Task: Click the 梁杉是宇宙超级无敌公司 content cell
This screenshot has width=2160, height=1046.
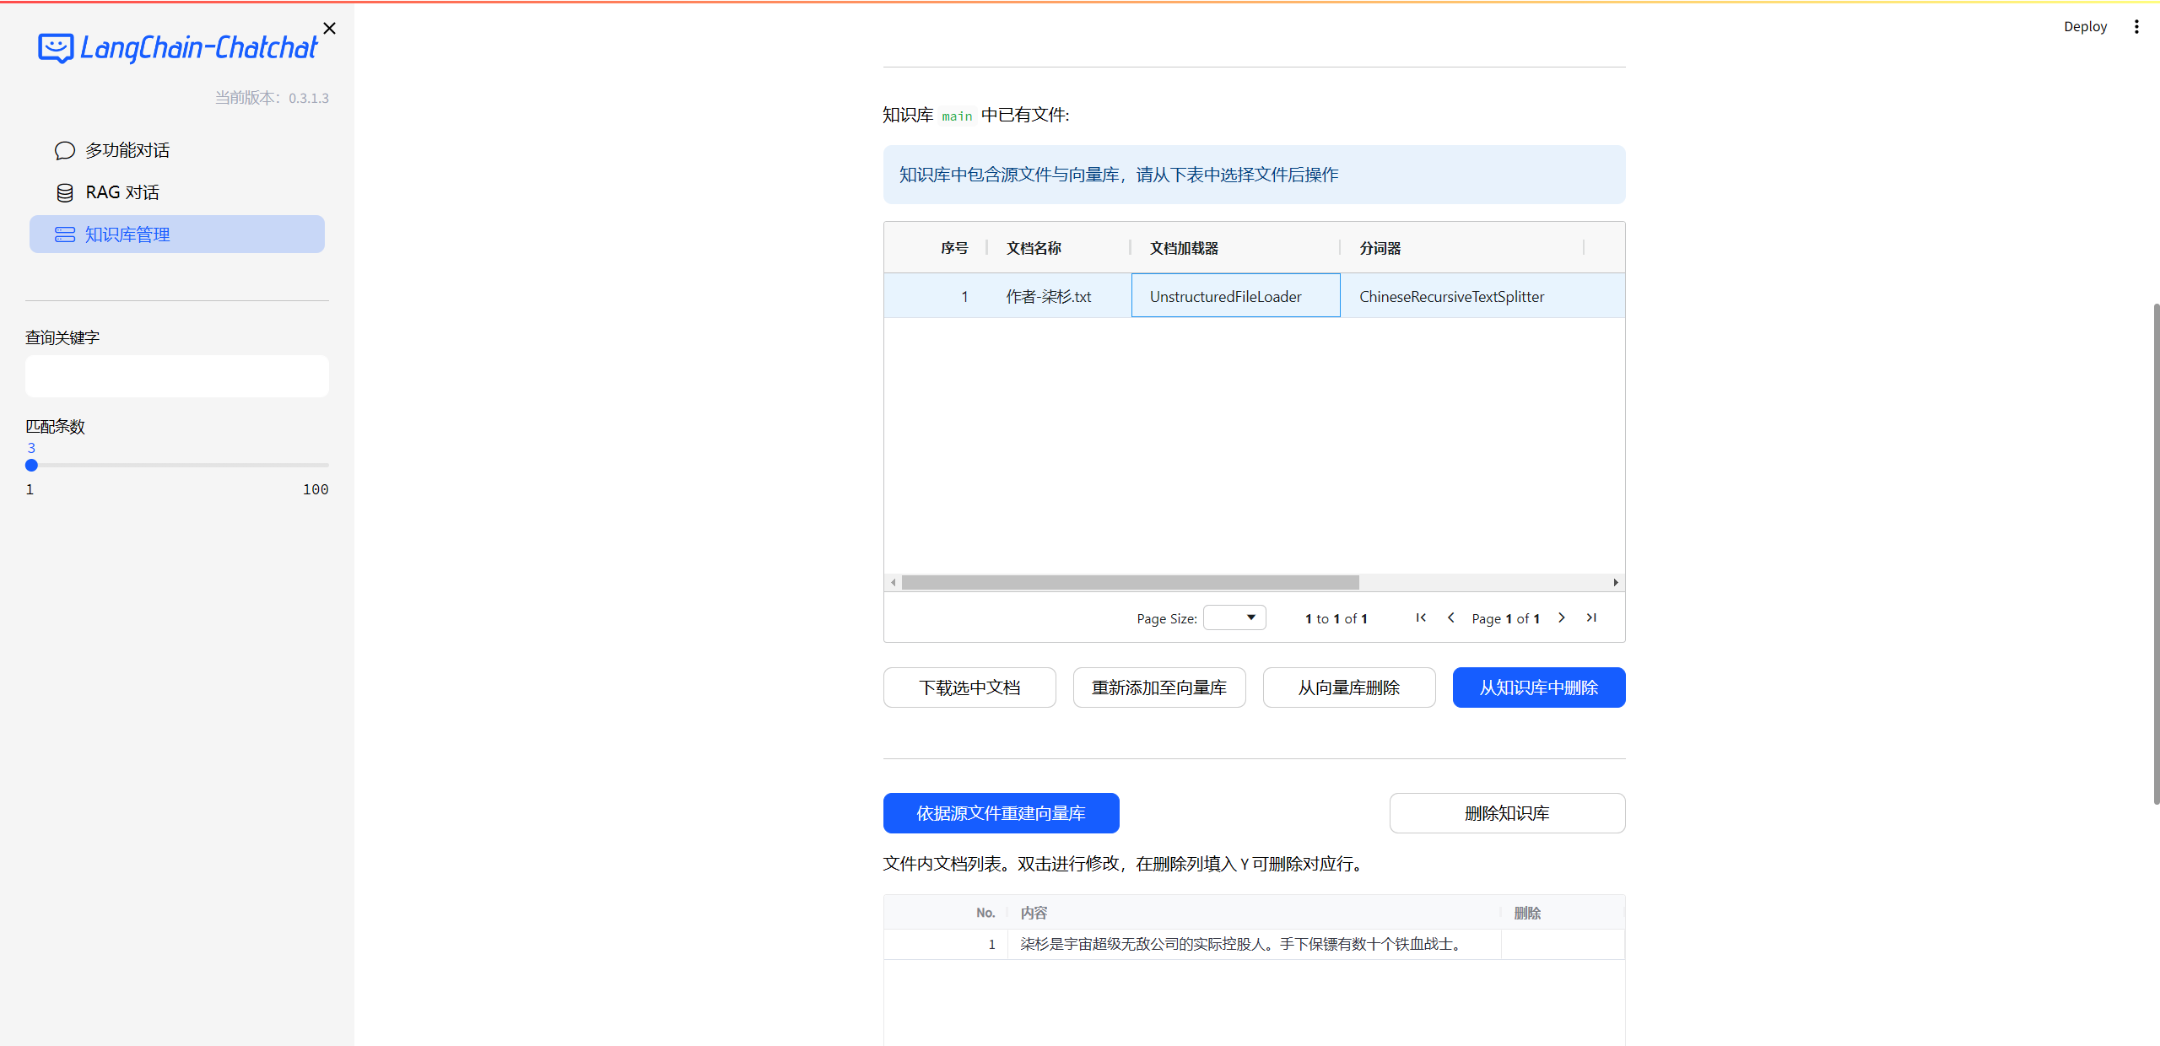Action: click(x=1254, y=945)
